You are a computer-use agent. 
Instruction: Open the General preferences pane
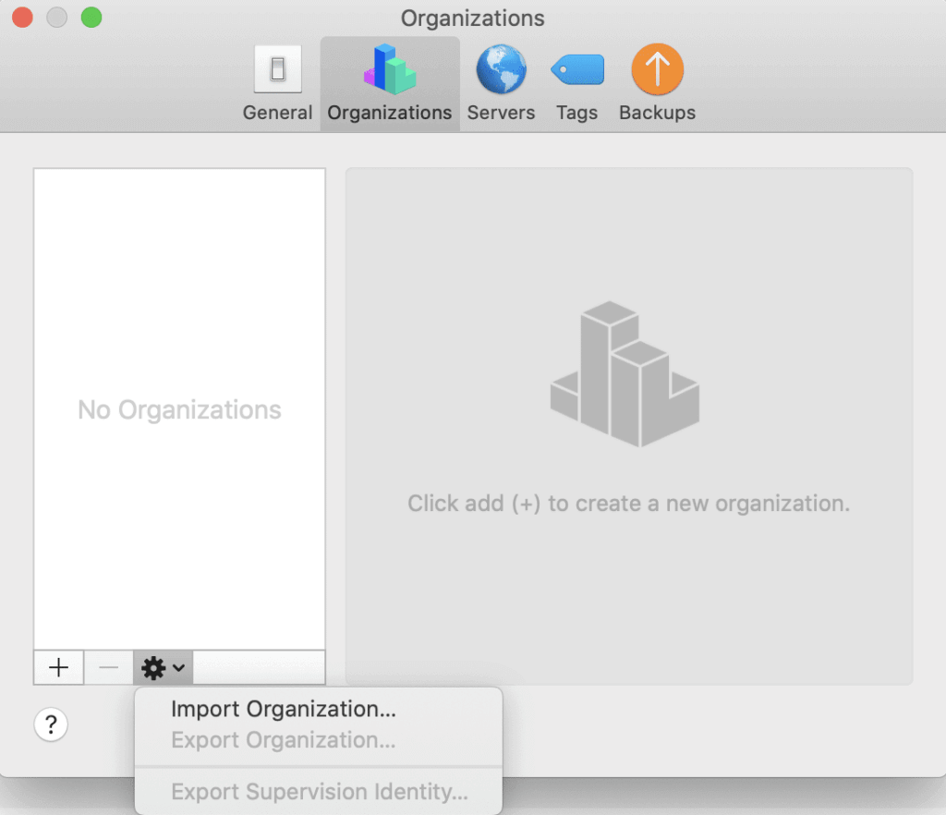click(x=276, y=83)
